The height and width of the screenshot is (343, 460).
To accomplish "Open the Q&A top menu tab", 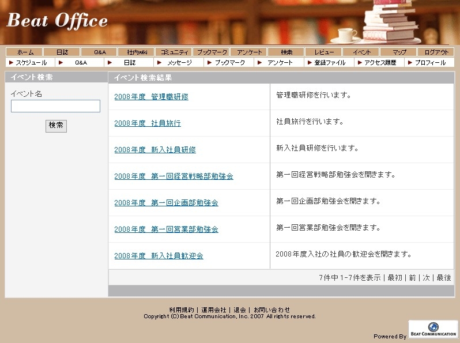I will point(99,52).
